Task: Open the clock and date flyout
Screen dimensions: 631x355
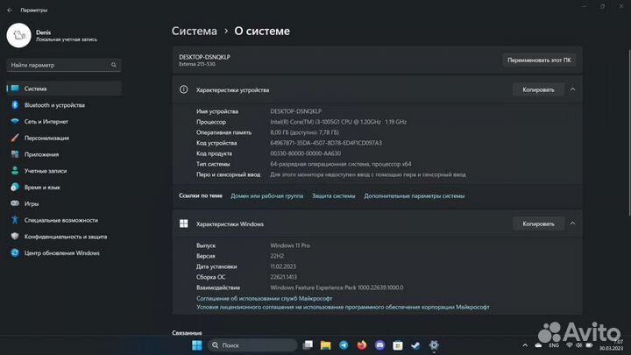Action: 612,345
